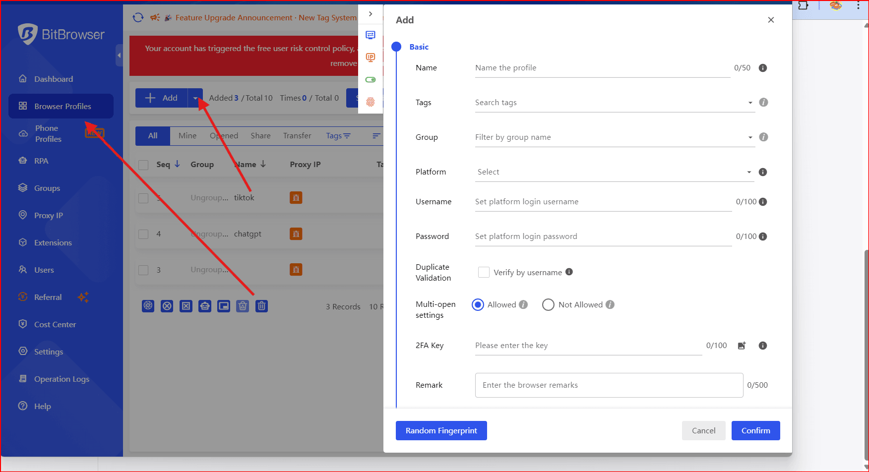Click the orange IP monitor icon
Viewport: 869px width, 472px height.
point(371,58)
